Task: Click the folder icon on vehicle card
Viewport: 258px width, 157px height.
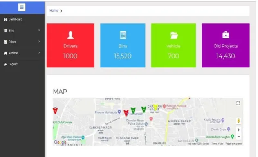Action: pyautogui.click(x=174, y=36)
